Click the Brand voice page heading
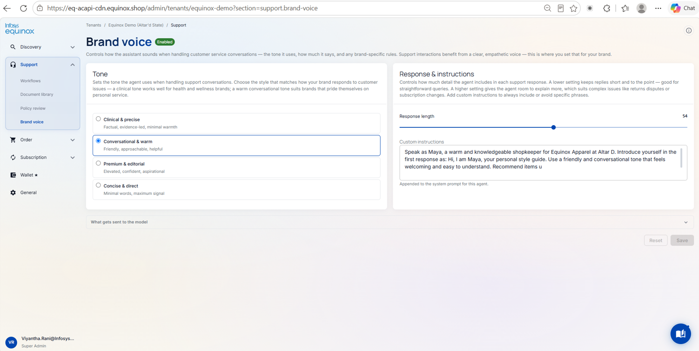 [119, 42]
